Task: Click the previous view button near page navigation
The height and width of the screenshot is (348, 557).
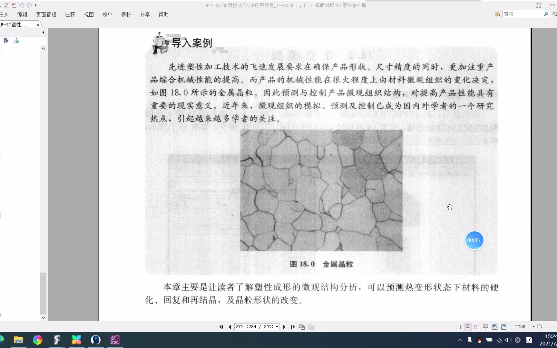Action: 302,327
